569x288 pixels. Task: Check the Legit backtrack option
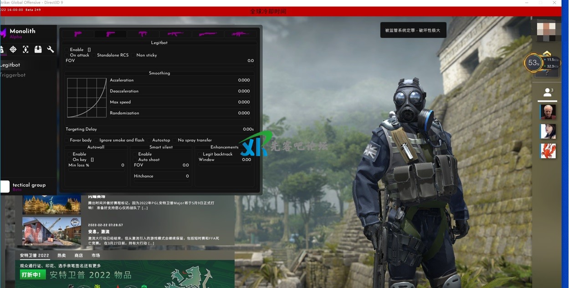pyautogui.click(x=200, y=154)
